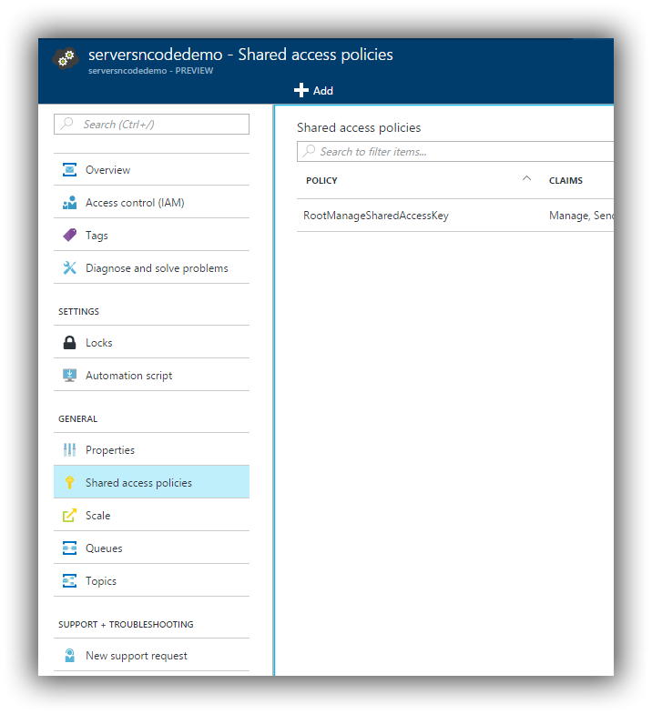
Task: Open the Scale page
Action: [x=151, y=516]
